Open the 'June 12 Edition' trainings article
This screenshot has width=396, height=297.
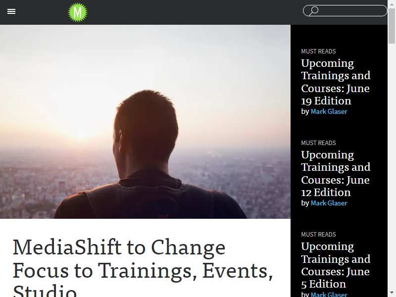[x=336, y=174]
